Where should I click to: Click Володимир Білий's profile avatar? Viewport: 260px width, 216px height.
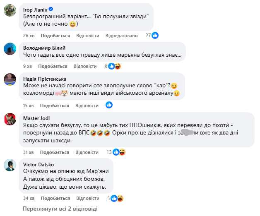pos(10,49)
